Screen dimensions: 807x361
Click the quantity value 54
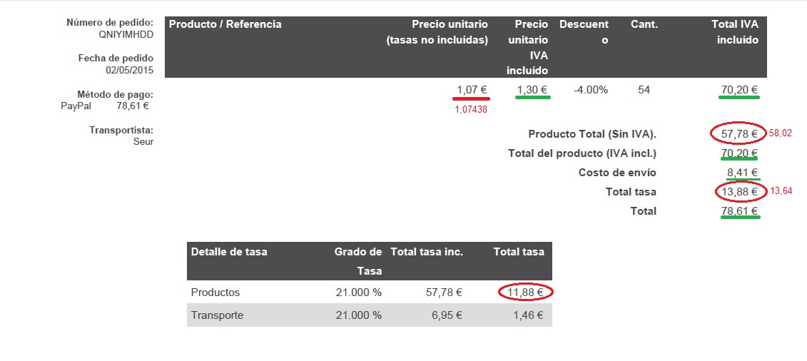pyautogui.click(x=644, y=90)
